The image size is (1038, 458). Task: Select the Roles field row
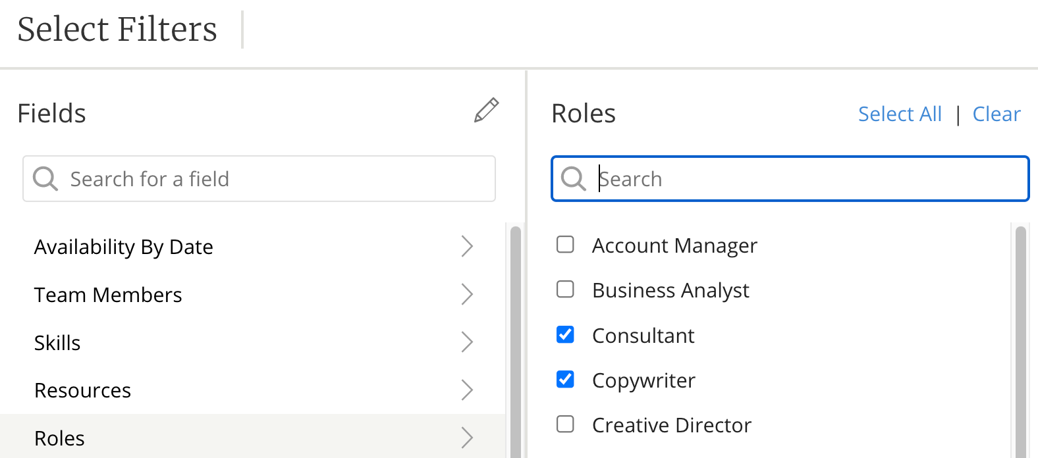click(x=253, y=436)
